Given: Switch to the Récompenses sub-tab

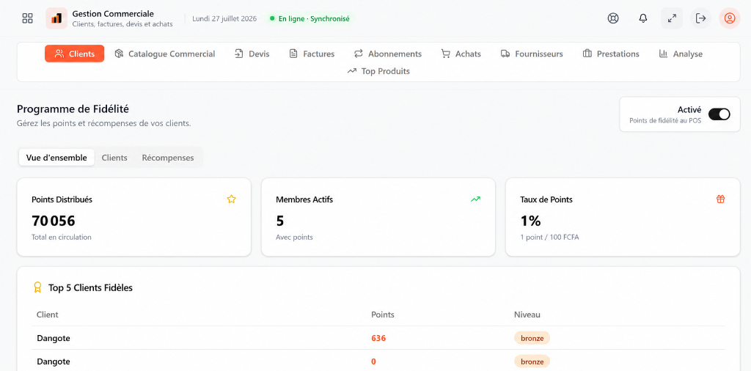Looking at the screenshot, I should click(168, 158).
